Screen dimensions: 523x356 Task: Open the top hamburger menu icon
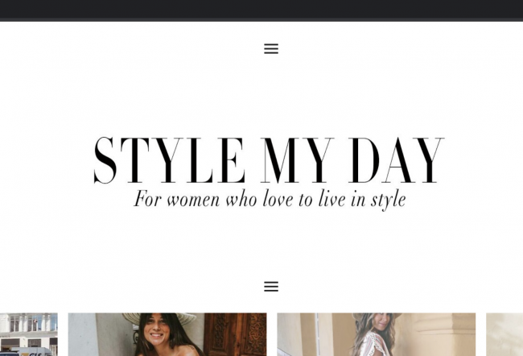[x=271, y=49]
